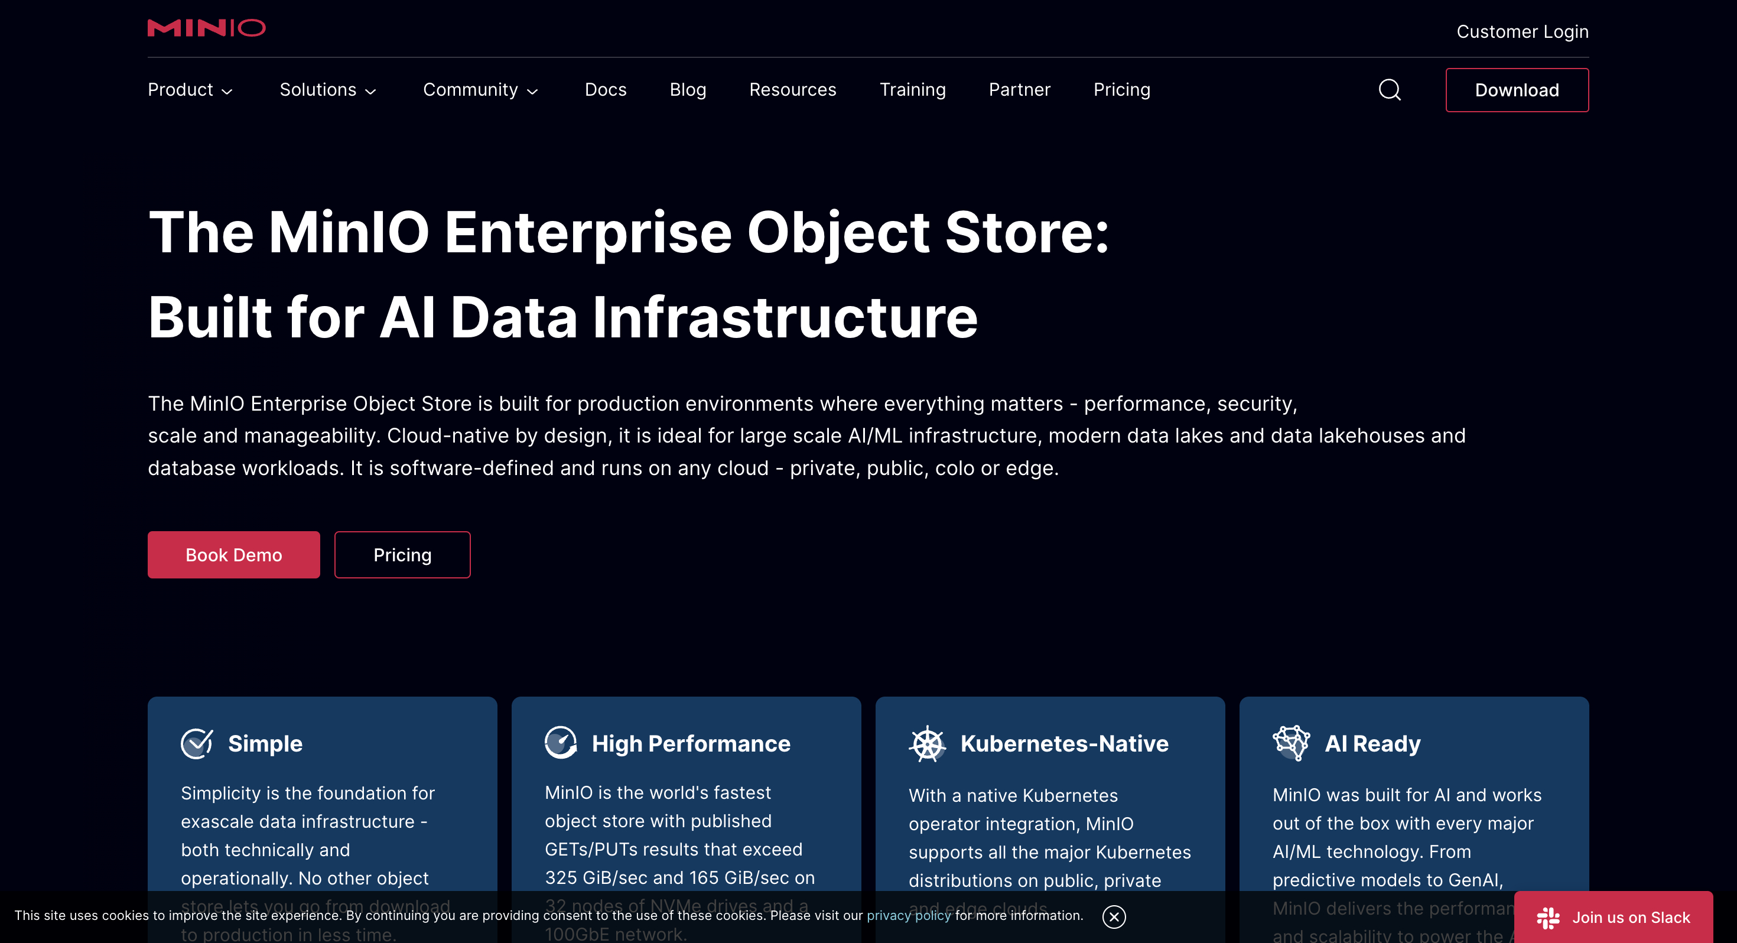Viewport: 1737px width, 943px height.
Task: Click Join us on Slack button
Action: pyautogui.click(x=1614, y=918)
